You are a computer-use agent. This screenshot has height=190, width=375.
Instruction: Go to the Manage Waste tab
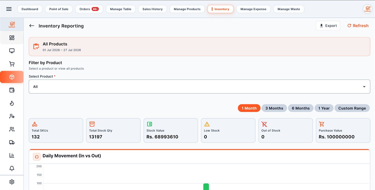click(x=289, y=9)
